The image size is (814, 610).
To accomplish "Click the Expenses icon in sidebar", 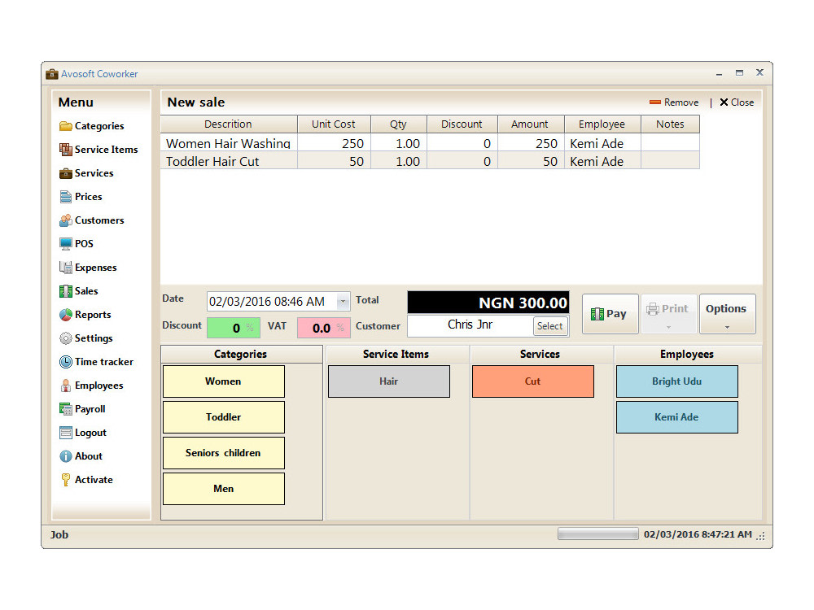I will pyautogui.click(x=65, y=268).
